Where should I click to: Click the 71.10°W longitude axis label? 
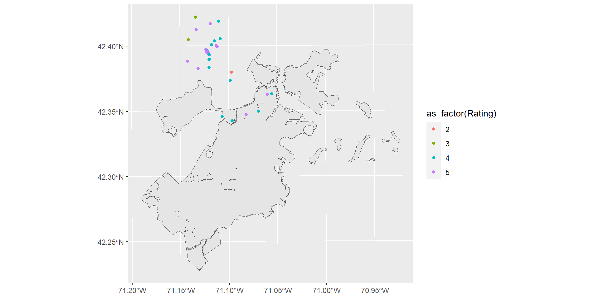[x=230, y=291]
